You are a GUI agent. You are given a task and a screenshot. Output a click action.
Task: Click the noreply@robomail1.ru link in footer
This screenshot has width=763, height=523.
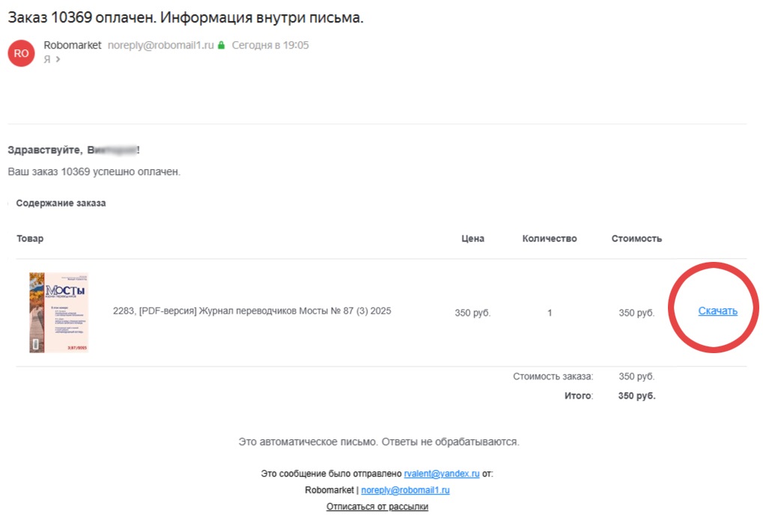pos(405,490)
